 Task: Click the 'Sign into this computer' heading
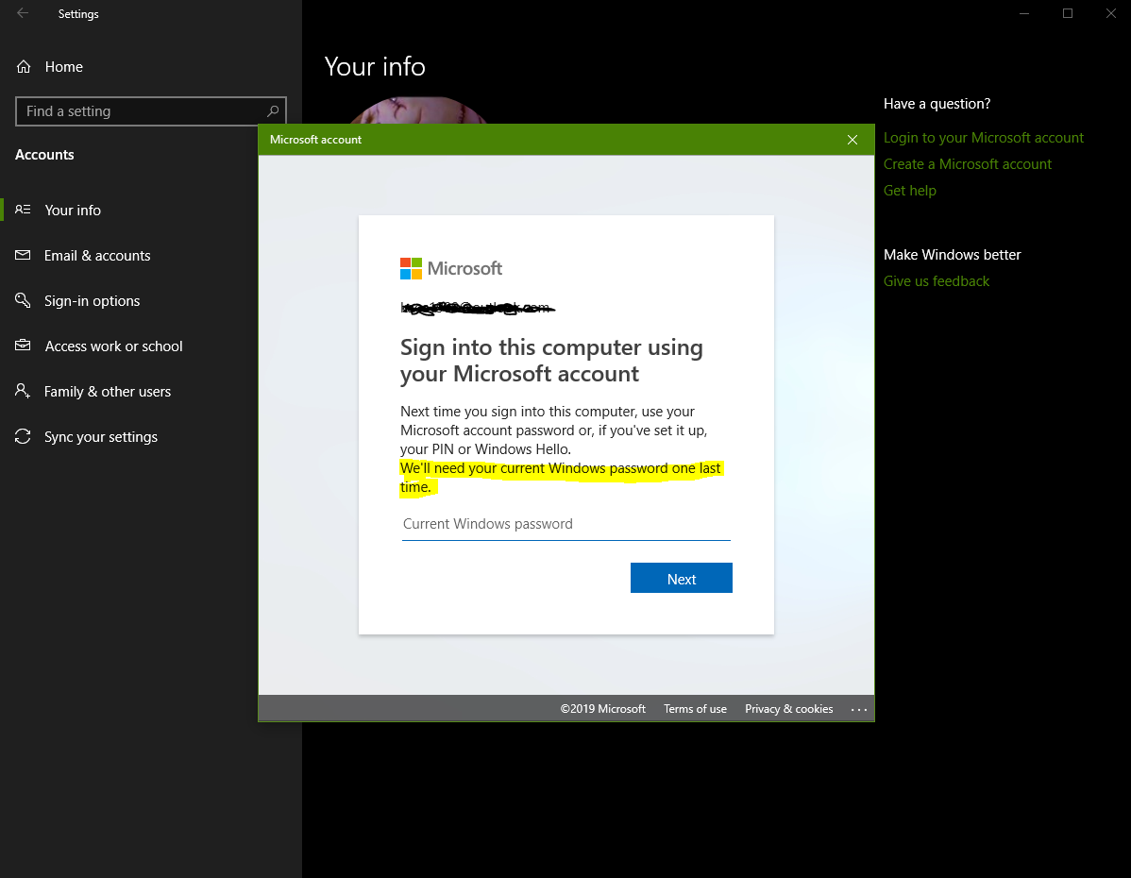tap(551, 361)
